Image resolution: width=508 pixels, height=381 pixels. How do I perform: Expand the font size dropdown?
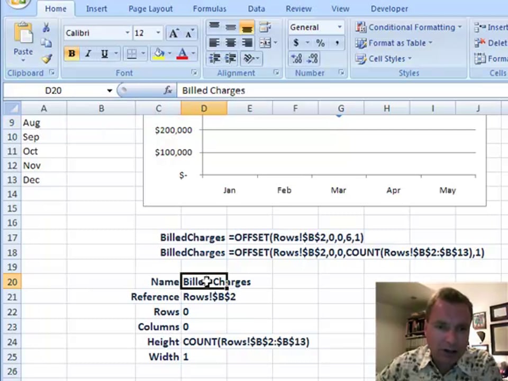point(158,33)
